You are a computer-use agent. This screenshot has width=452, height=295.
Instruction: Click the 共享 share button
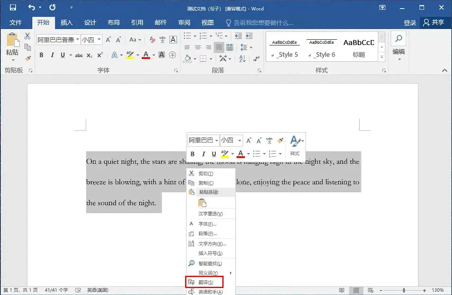tap(434, 23)
